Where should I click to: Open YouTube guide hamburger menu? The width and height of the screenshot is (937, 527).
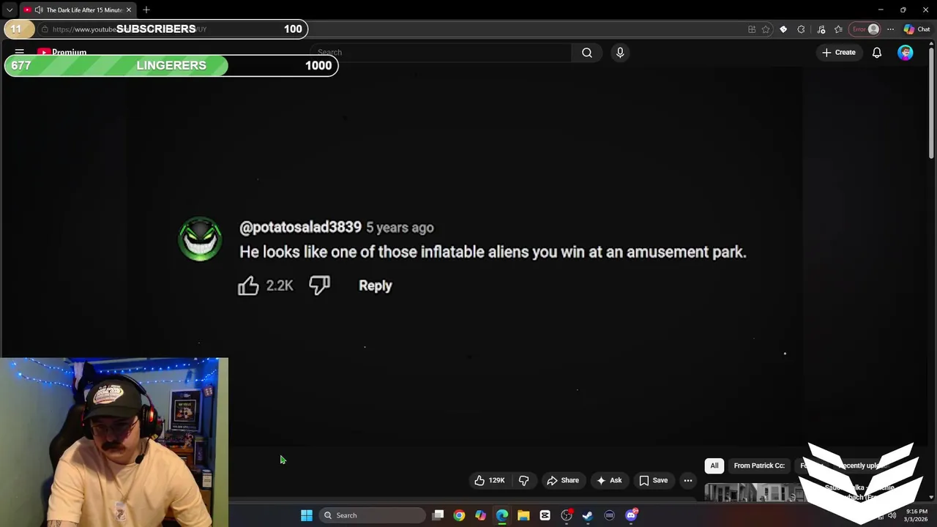20,53
